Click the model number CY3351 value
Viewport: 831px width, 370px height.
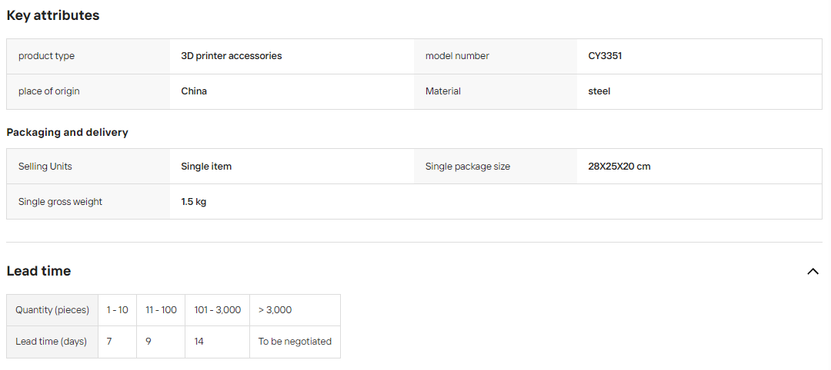click(x=605, y=56)
